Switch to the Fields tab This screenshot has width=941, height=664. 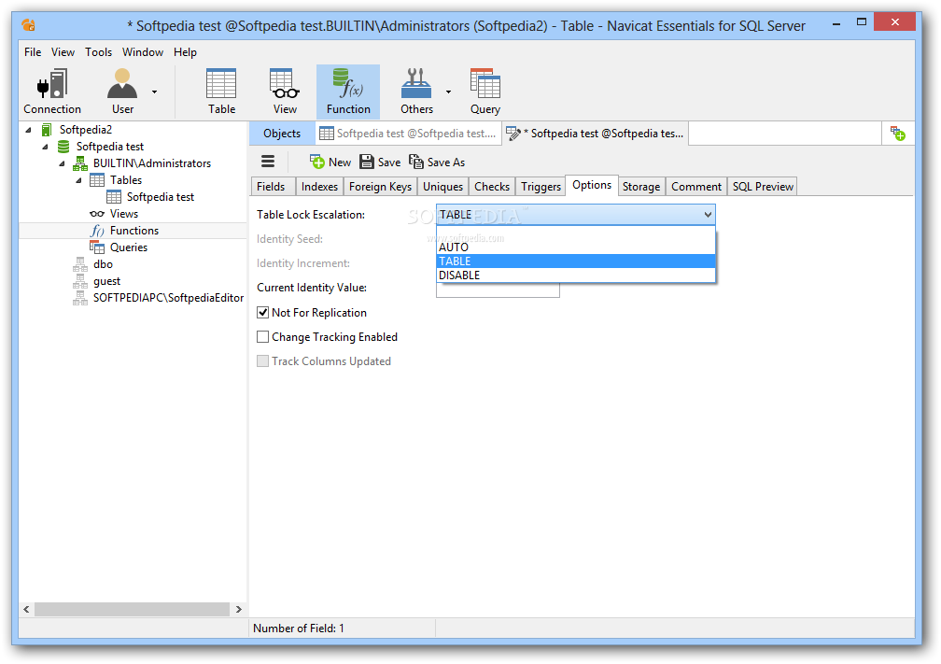[272, 187]
